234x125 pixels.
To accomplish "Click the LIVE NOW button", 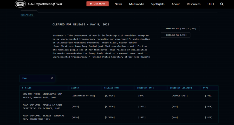I will (x=97, y=4).
